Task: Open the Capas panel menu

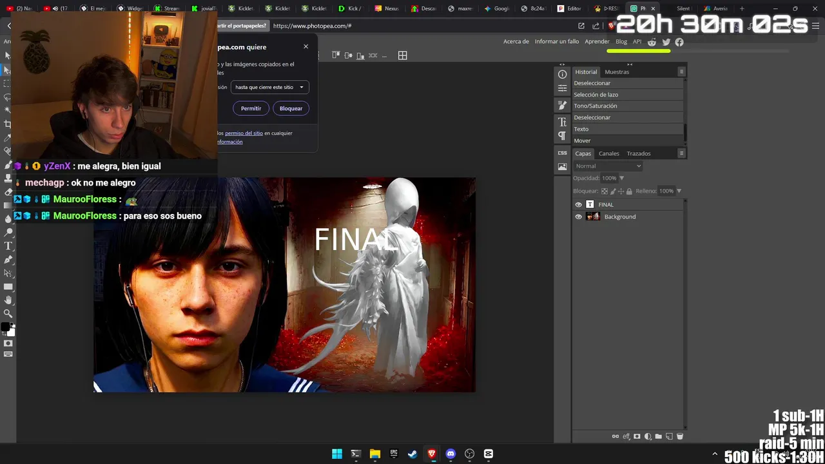Action: 681,153
